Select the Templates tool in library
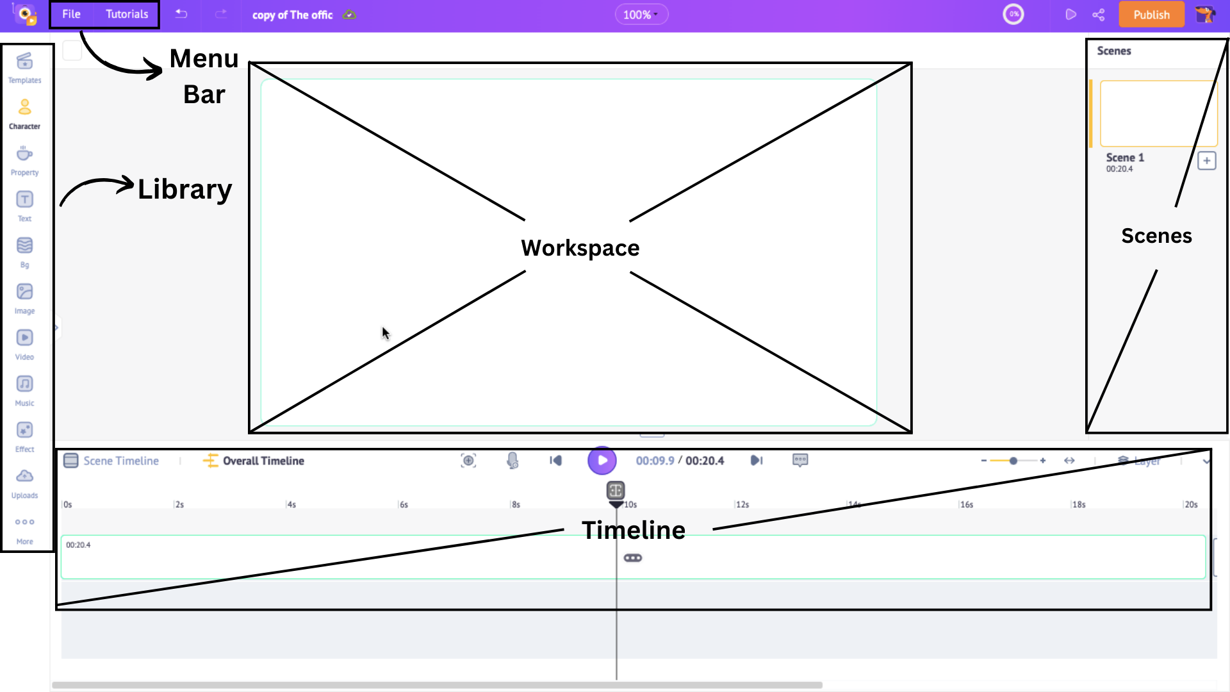The width and height of the screenshot is (1230, 692). click(x=24, y=67)
